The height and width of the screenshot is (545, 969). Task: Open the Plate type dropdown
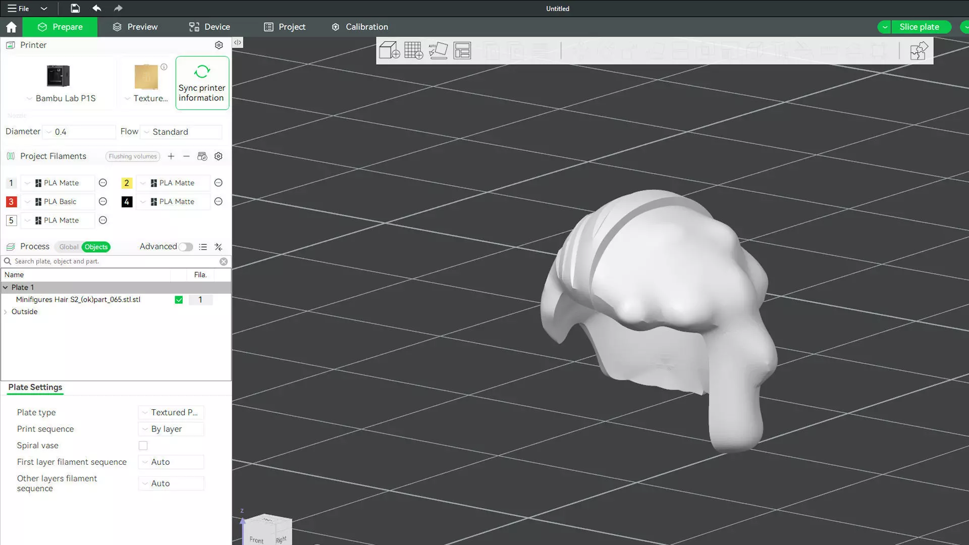tap(171, 412)
